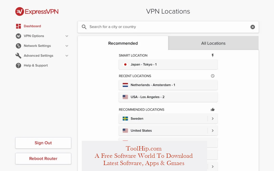Open the Help & Support page
This screenshot has height=171, width=274.
pos(36,66)
